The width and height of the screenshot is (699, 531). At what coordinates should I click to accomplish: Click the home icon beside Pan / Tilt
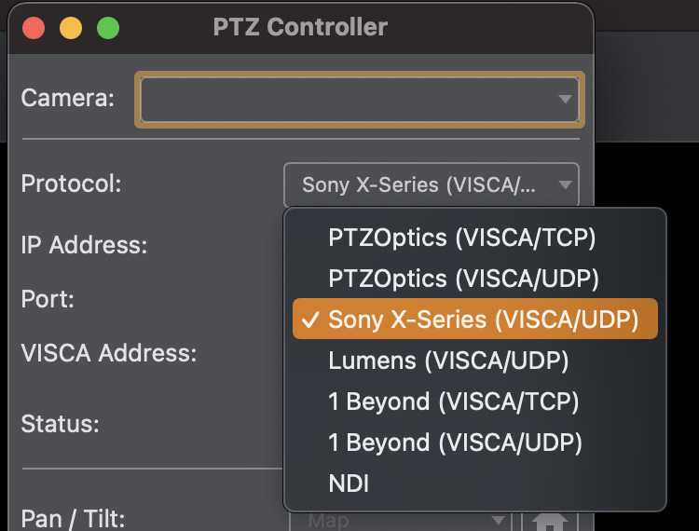(550, 521)
